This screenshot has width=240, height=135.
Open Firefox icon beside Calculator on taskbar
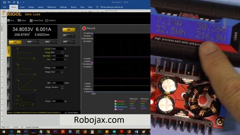(85, 132)
